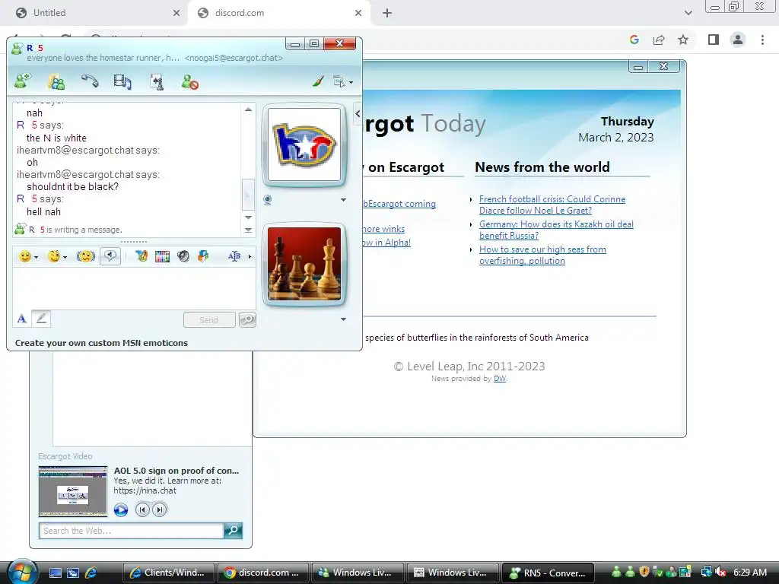
Task: Play the Escargot Video clip
Action: tap(121, 510)
